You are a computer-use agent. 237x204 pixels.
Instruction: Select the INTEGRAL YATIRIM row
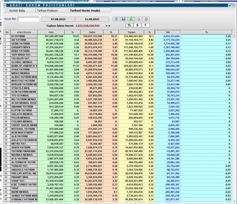click(118, 129)
